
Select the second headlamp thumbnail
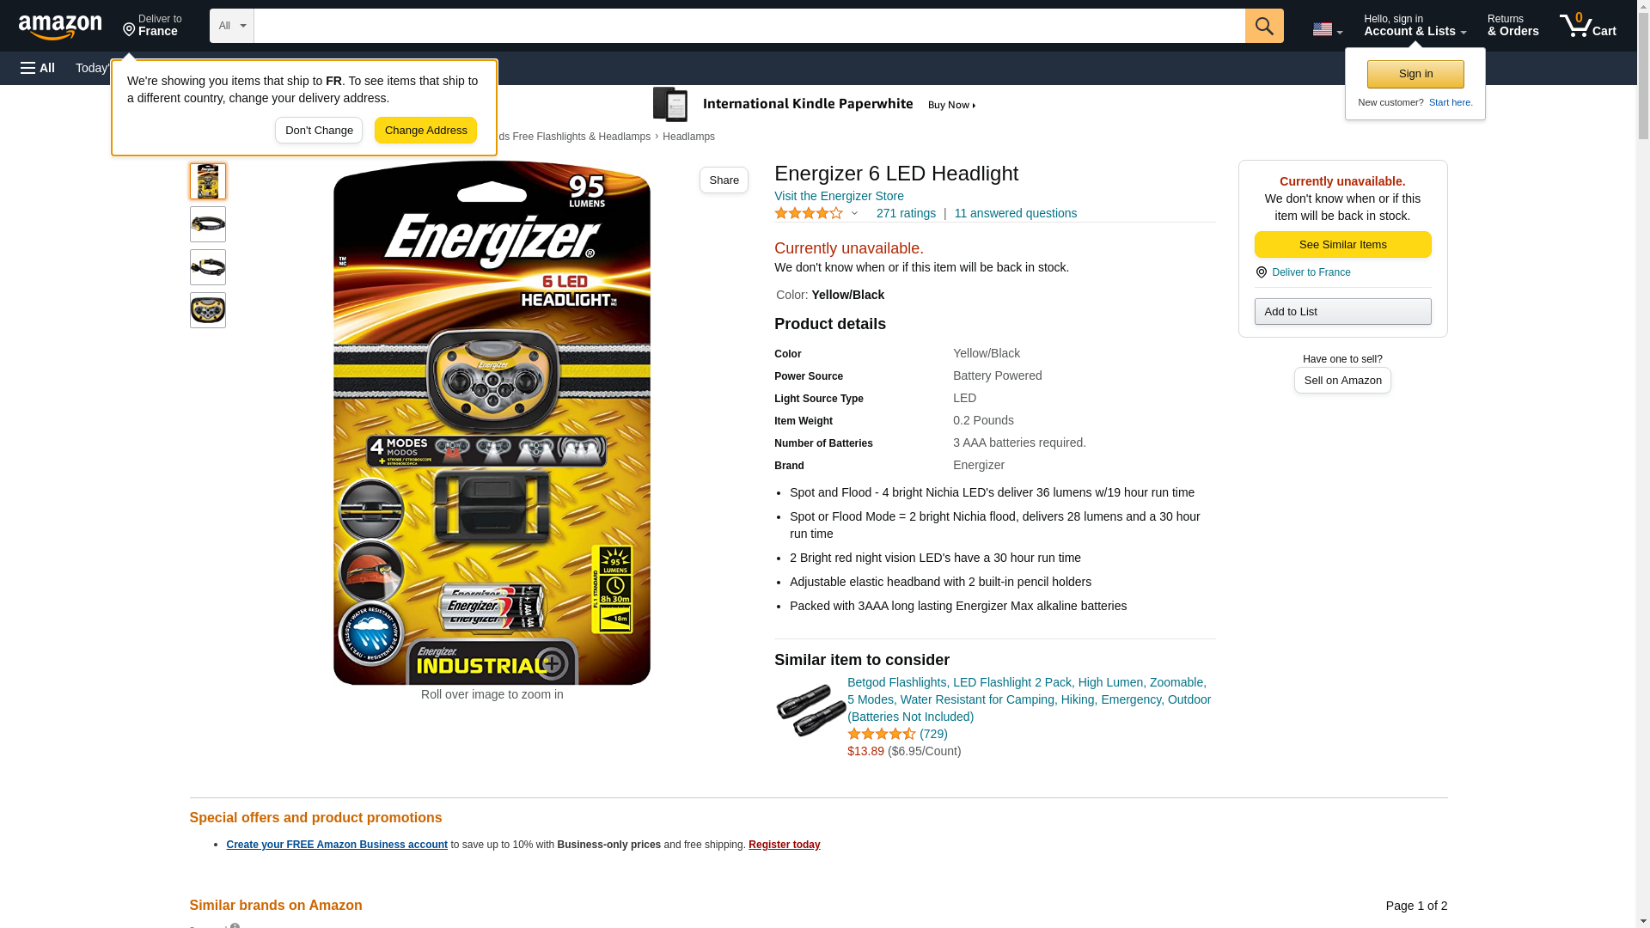pyautogui.click(x=208, y=224)
